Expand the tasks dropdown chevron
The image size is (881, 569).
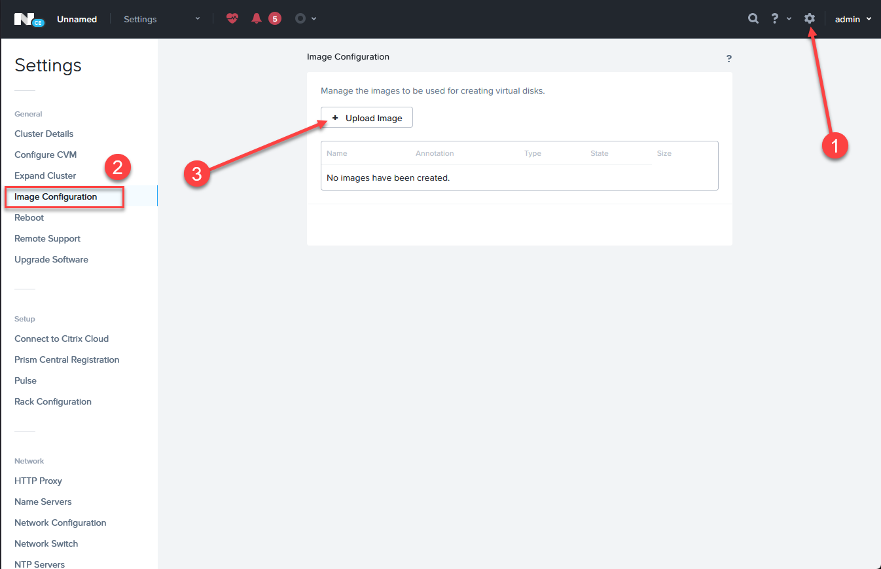click(314, 19)
